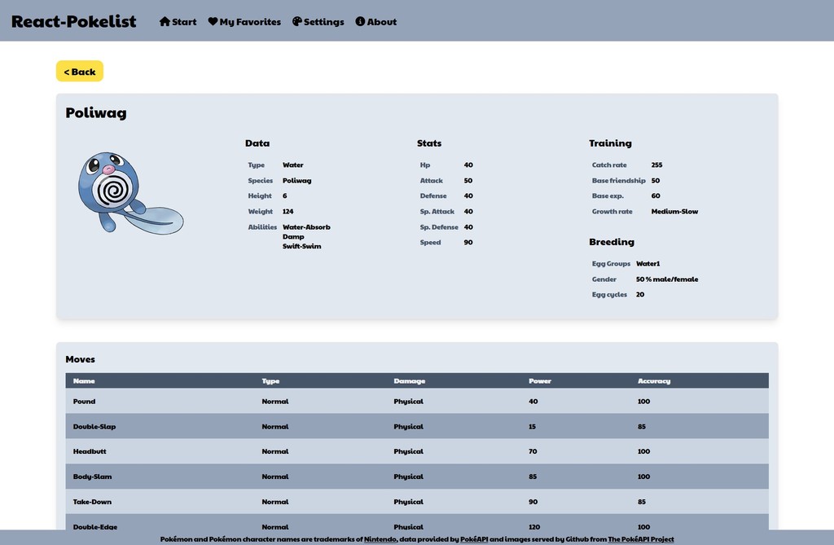Click the Poliwag artwork image
Viewport: 834px width, 545px height.
[129, 193]
